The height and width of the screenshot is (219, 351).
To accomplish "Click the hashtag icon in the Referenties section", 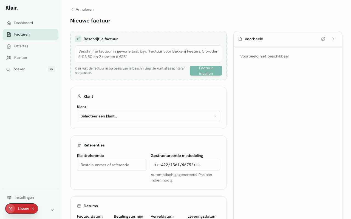I will (x=79, y=145).
